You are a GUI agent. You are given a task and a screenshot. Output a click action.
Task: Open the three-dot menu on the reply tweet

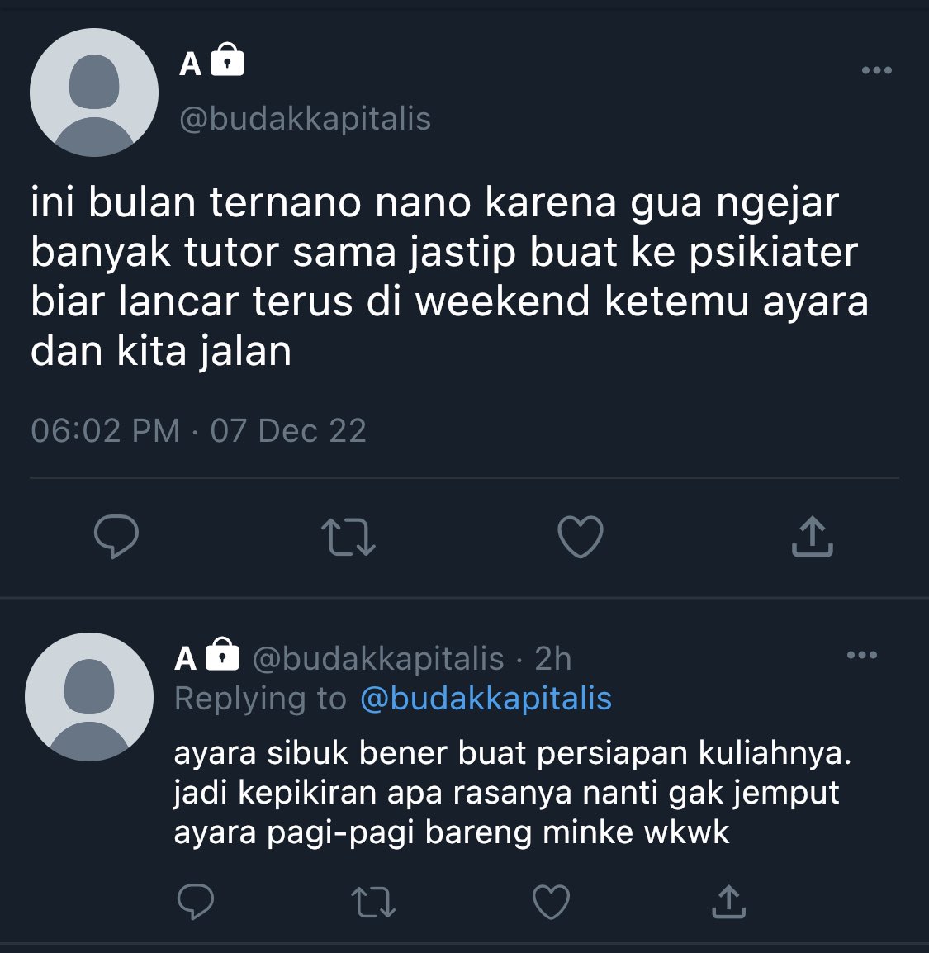(x=861, y=655)
